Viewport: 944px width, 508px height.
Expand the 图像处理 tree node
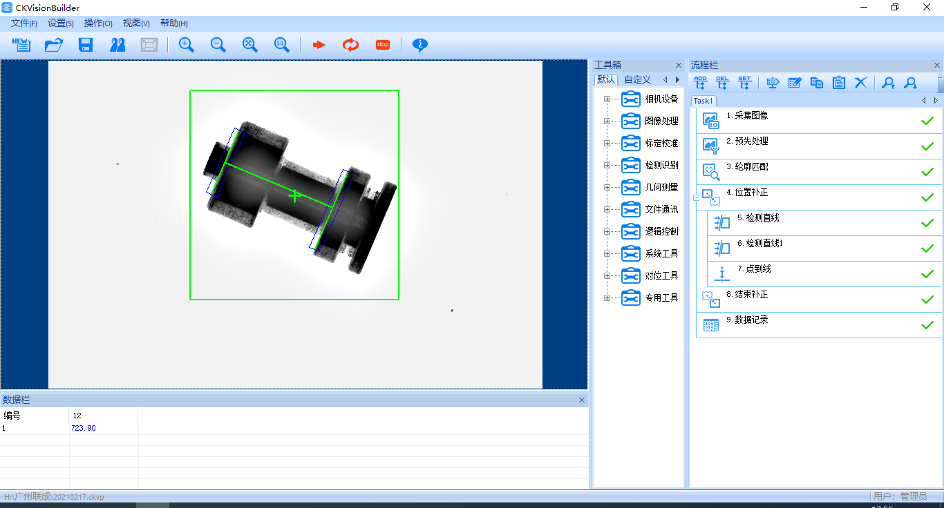point(607,121)
